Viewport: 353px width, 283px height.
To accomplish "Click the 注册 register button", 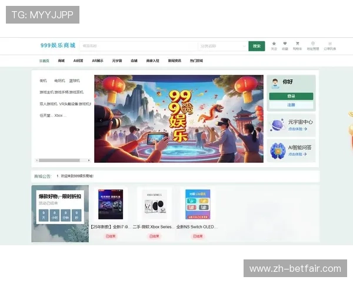I will (291, 105).
